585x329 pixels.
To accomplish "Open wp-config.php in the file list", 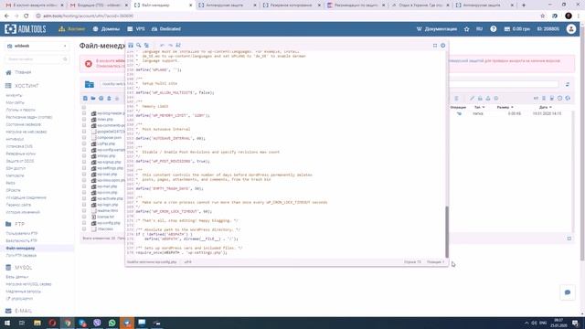I will pos(109,223).
